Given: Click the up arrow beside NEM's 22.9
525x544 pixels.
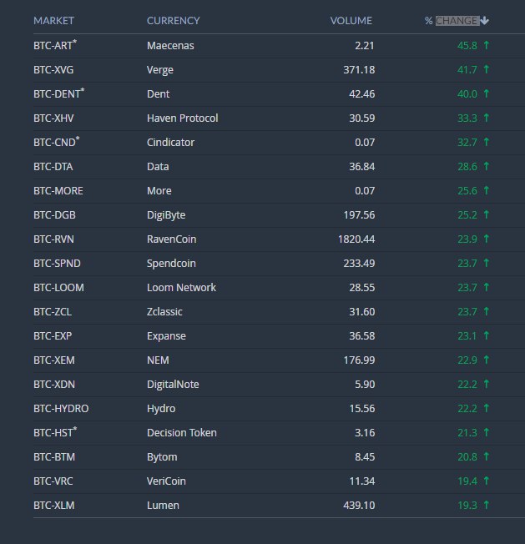Looking at the screenshot, I should [x=487, y=360].
